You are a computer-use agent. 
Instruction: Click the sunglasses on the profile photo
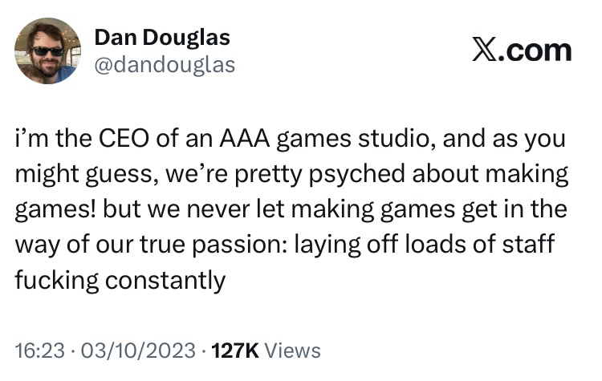click(47, 51)
